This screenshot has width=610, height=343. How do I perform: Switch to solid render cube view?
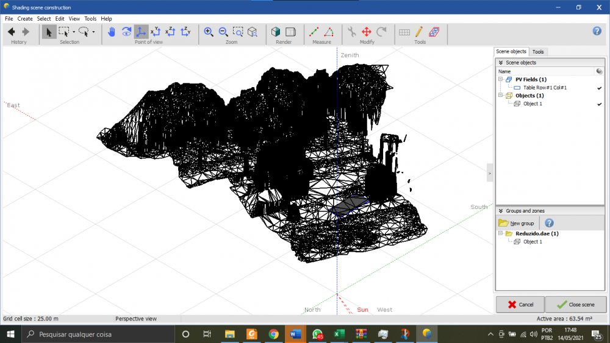[276, 32]
